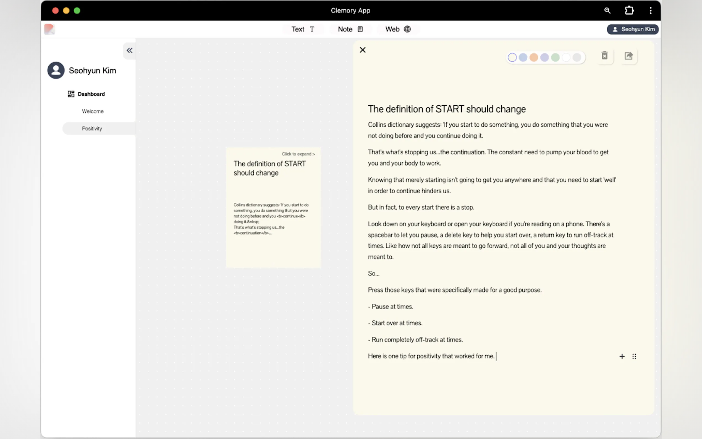Click the 'Knowing that merely starting' paragraph
This screenshot has height=439, width=702.
click(x=492, y=185)
